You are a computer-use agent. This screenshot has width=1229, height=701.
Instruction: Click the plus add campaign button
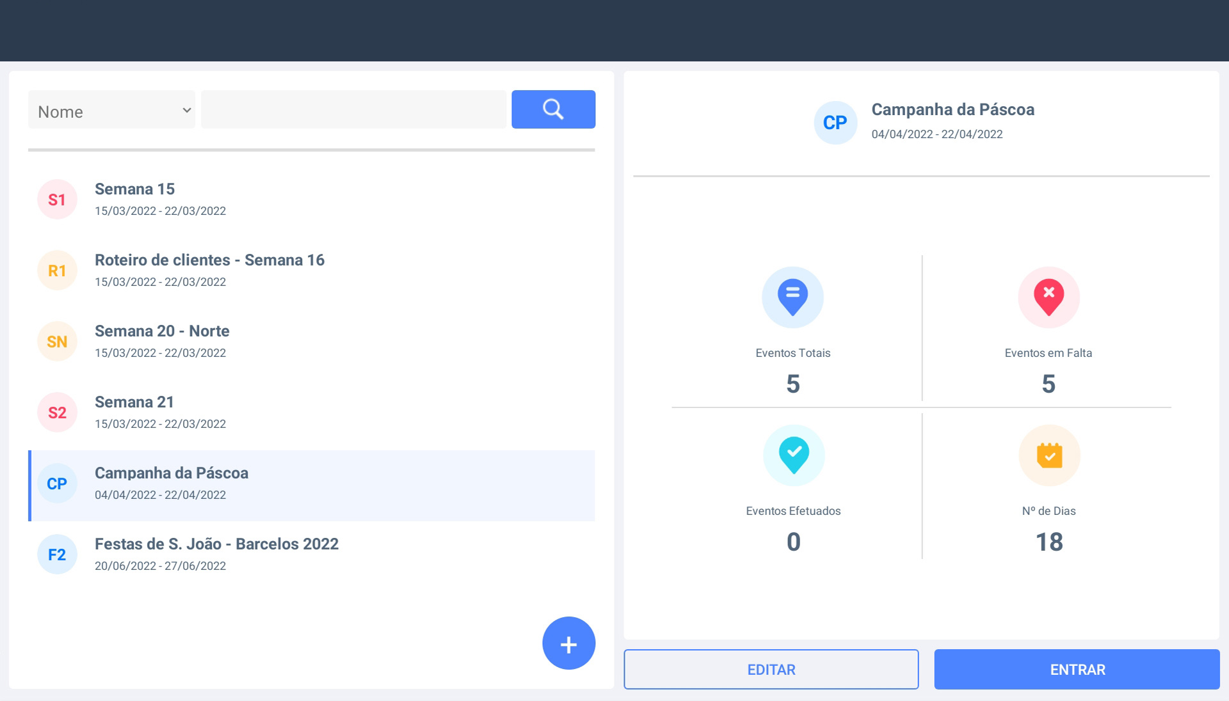pyautogui.click(x=568, y=643)
